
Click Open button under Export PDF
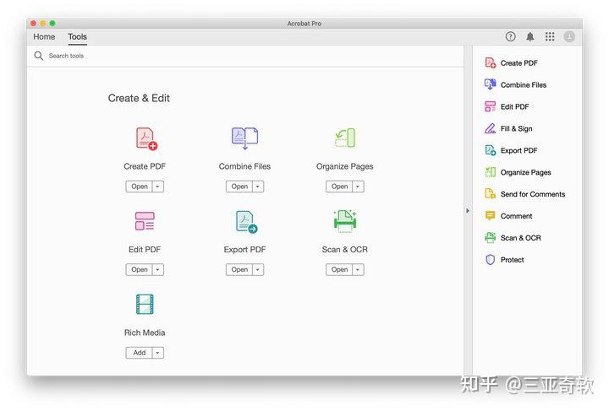pyautogui.click(x=239, y=269)
